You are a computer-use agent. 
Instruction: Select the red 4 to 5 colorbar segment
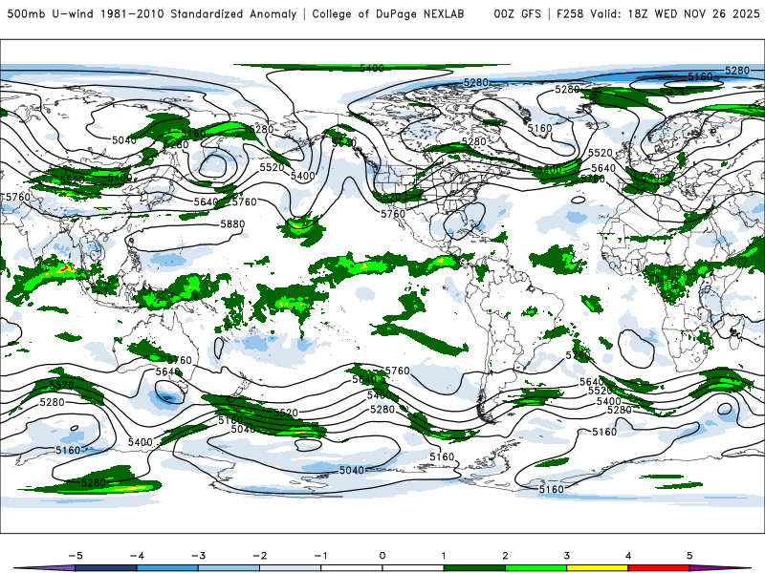(659, 568)
